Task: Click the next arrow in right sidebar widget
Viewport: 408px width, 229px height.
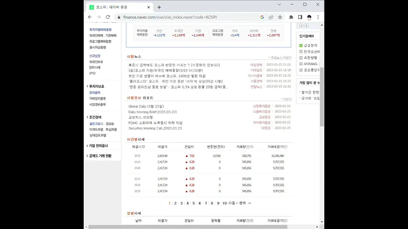Action: click(x=307, y=26)
